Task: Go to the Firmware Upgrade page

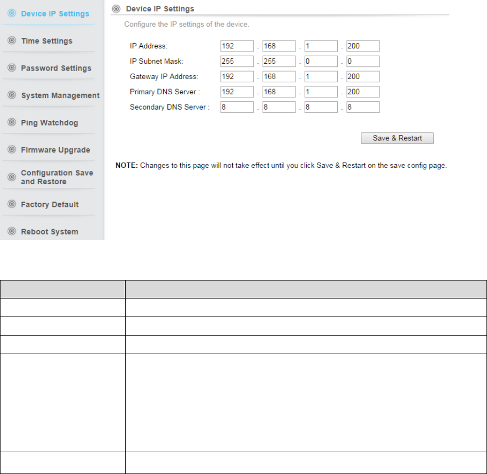Action: coord(55,150)
